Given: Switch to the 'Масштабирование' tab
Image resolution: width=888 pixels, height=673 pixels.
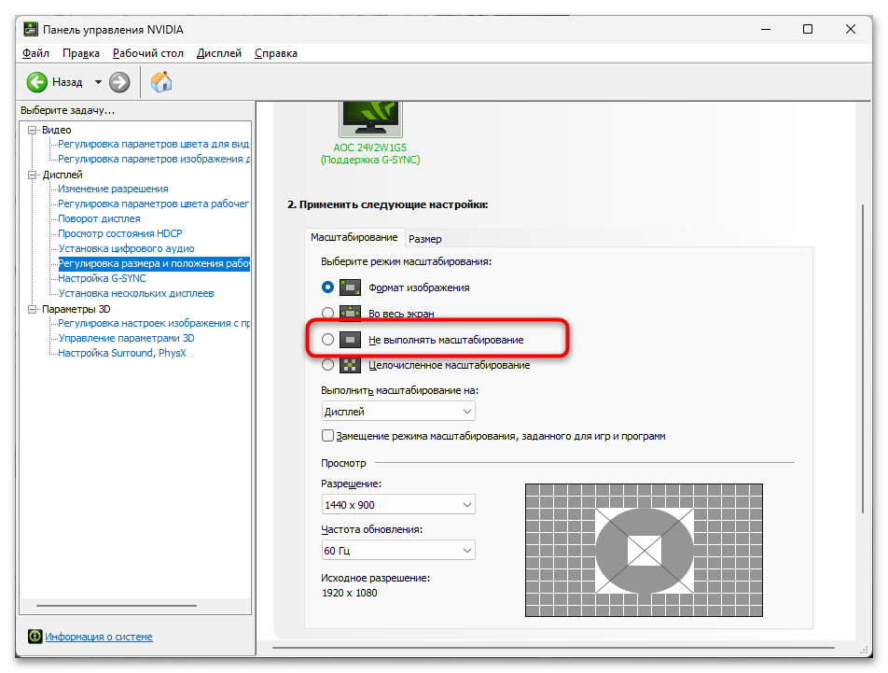Looking at the screenshot, I should point(354,237).
